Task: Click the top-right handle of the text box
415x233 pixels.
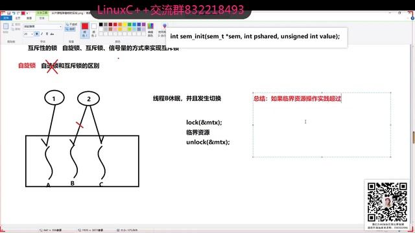Action: tap(391, 93)
